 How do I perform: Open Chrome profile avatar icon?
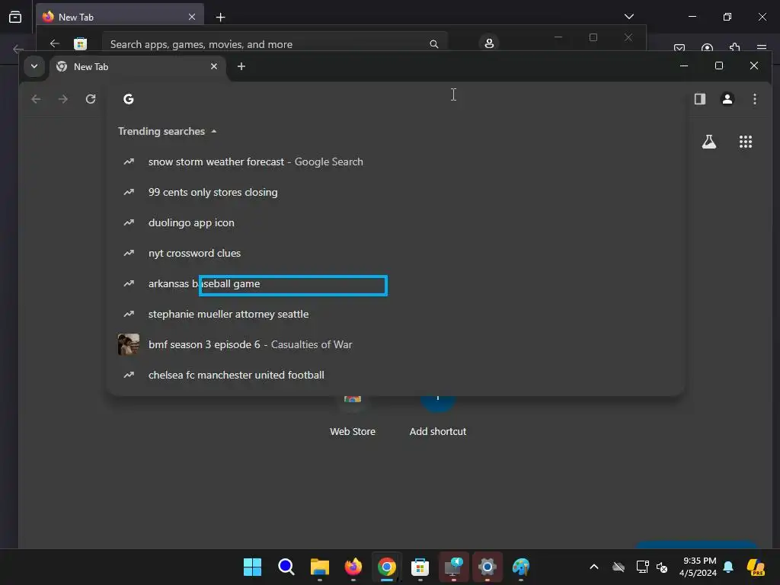point(727,99)
